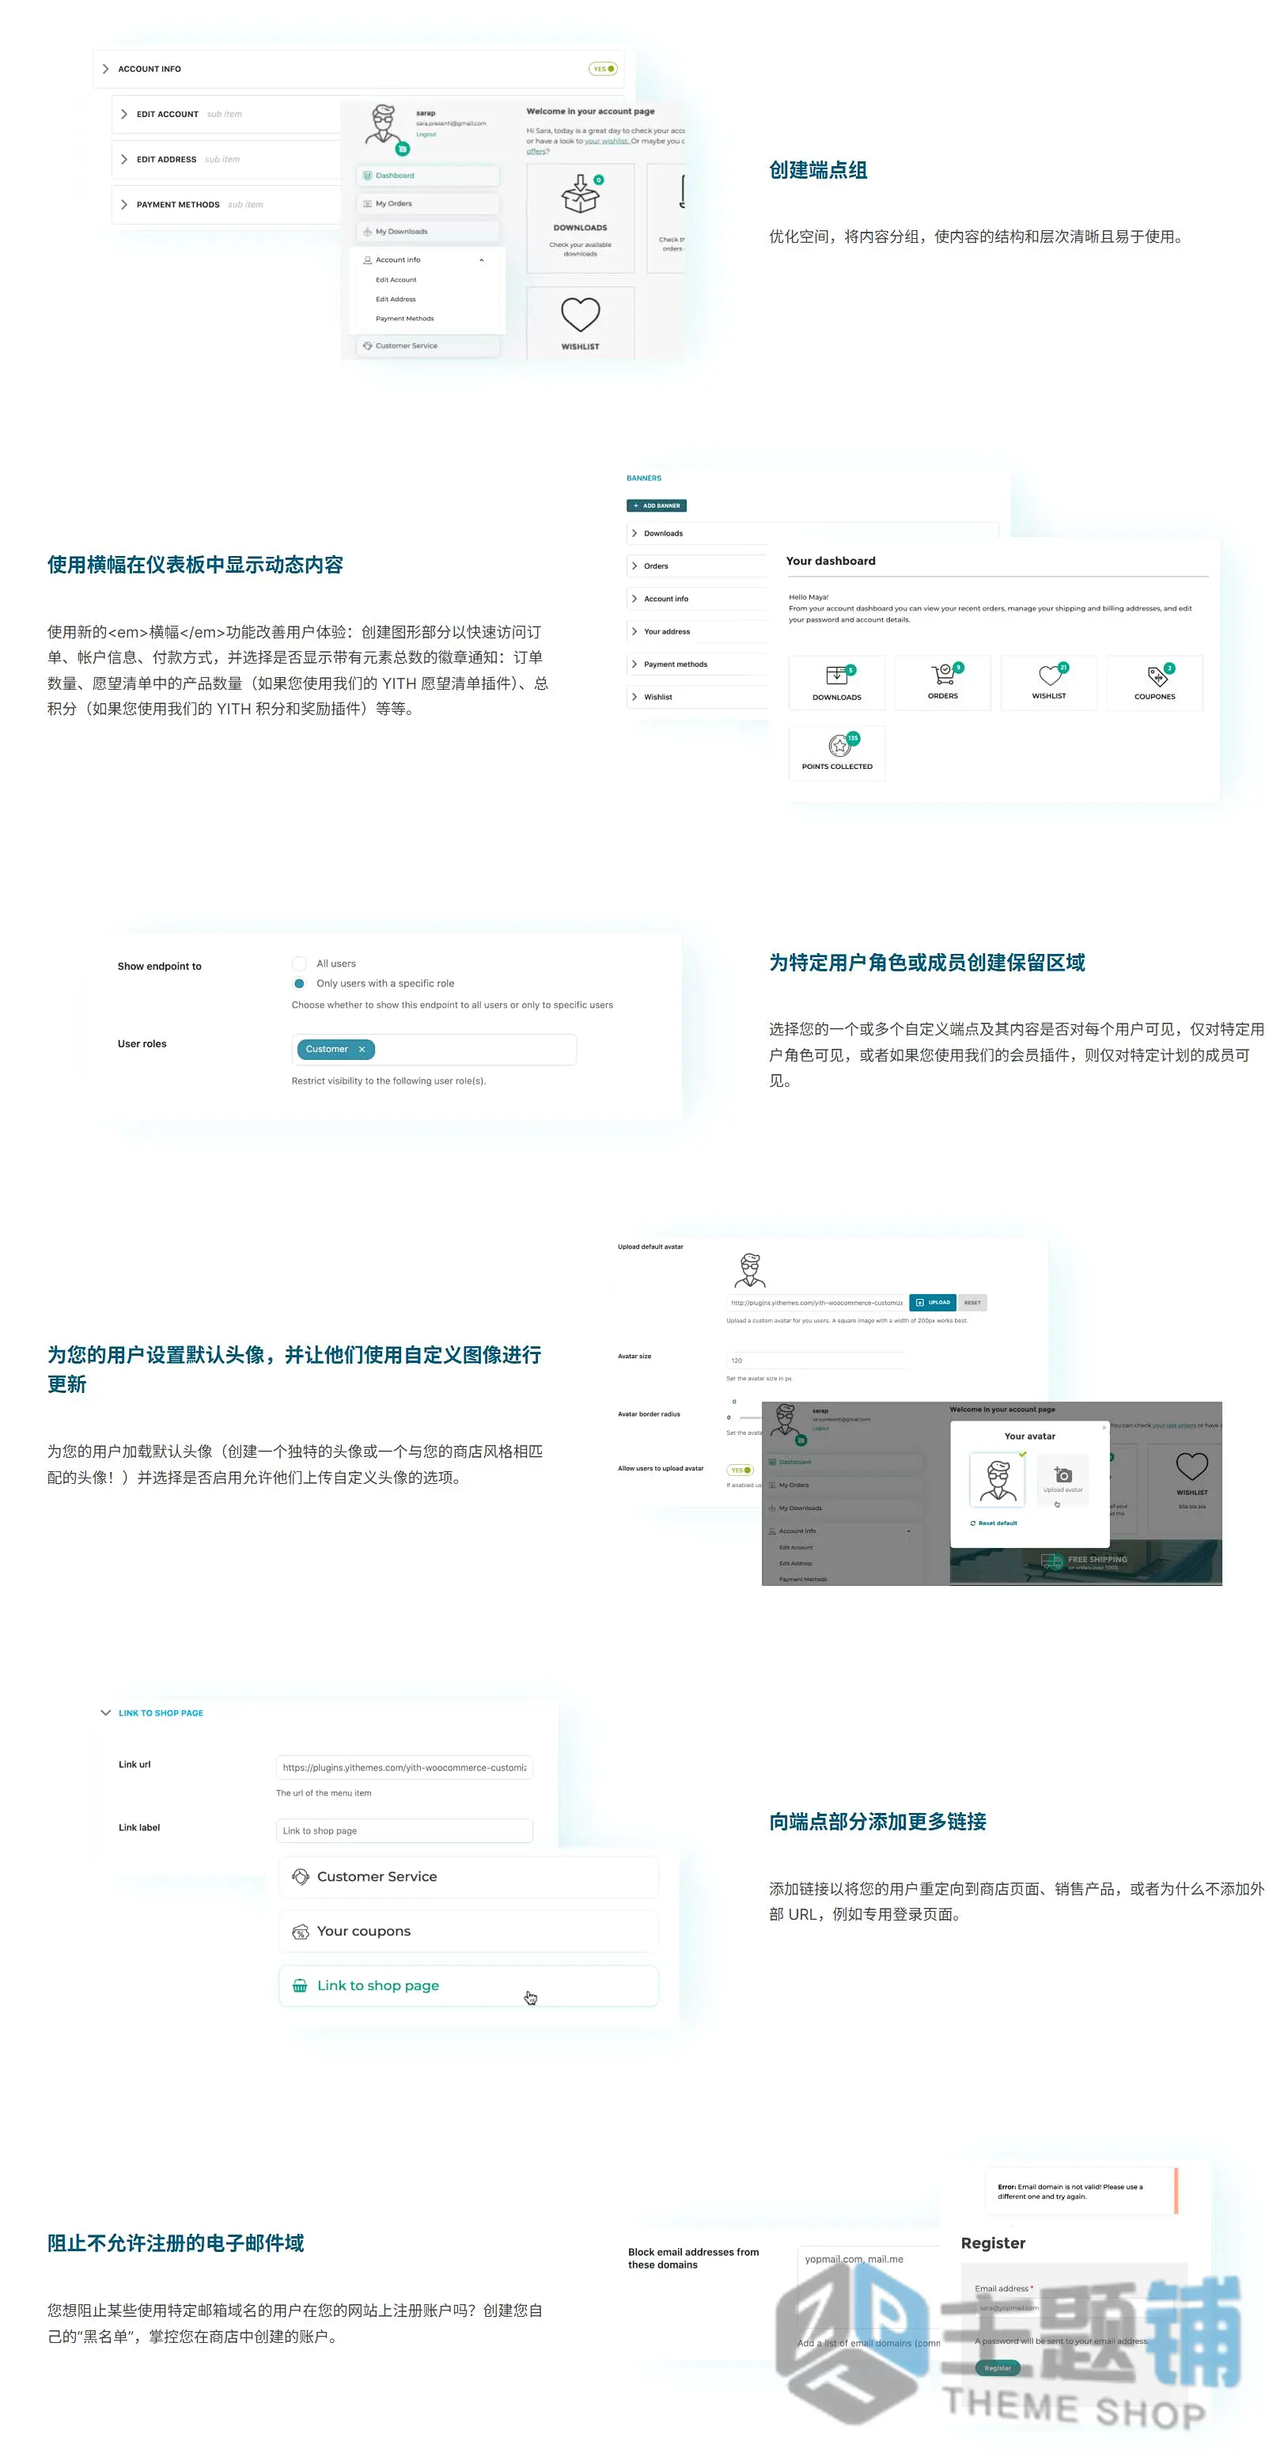Expand the EDIT ADDRESS sub item
Image resolution: width=1269 pixels, height=2460 pixels.
click(x=124, y=160)
